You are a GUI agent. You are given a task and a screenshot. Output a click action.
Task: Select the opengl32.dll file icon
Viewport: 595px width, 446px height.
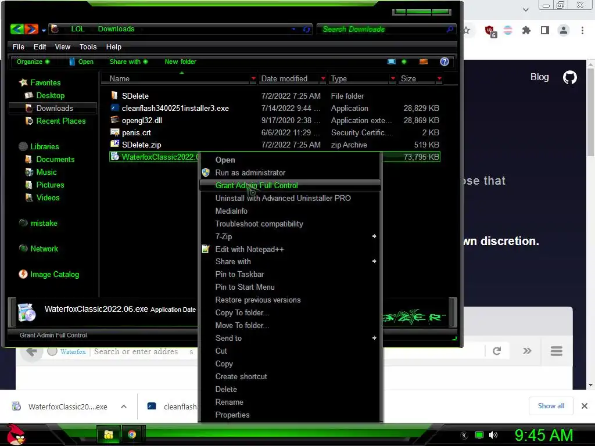point(114,120)
